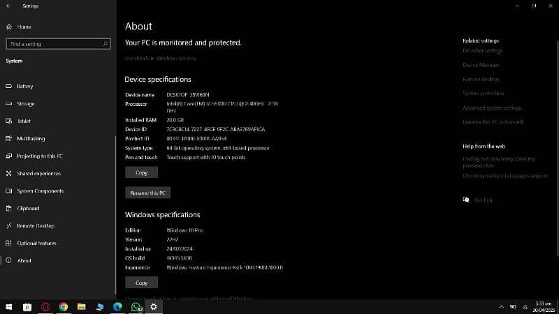The image size is (559, 314).
Task: Click the Windows Feature Experience Pack text
Action: click(x=225, y=267)
